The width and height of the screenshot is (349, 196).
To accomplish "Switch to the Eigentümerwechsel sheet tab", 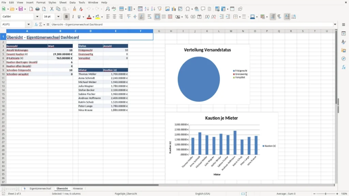I will click(x=40, y=189).
